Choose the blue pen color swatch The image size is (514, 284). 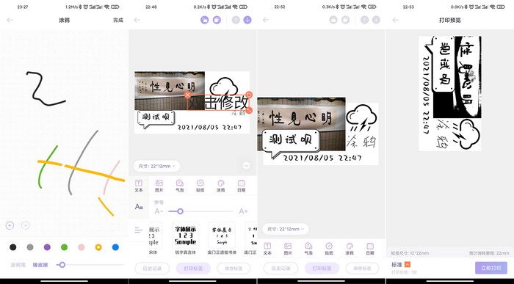(x=115, y=247)
